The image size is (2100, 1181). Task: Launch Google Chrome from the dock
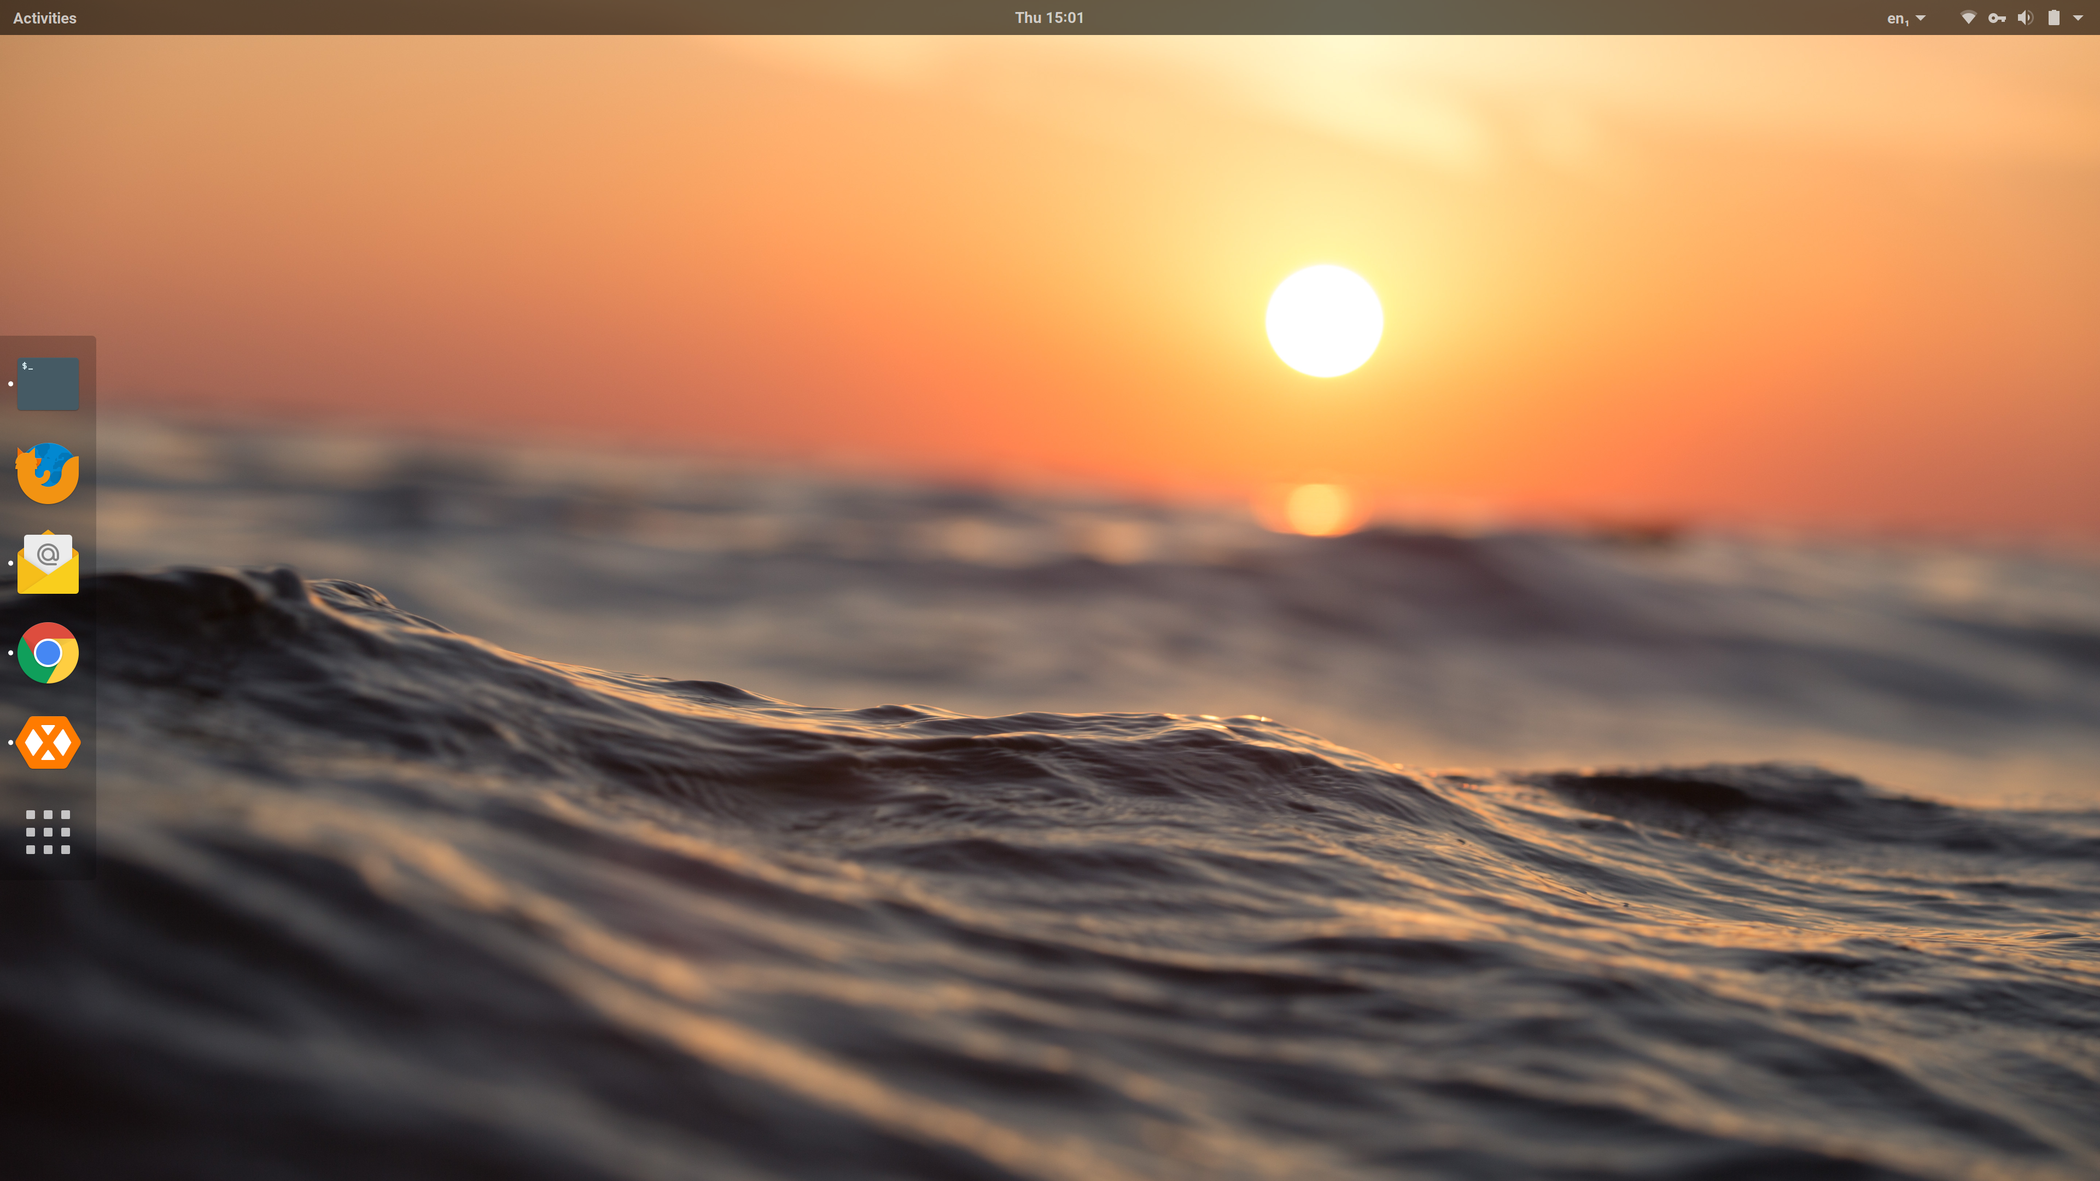(x=48, y=653)
